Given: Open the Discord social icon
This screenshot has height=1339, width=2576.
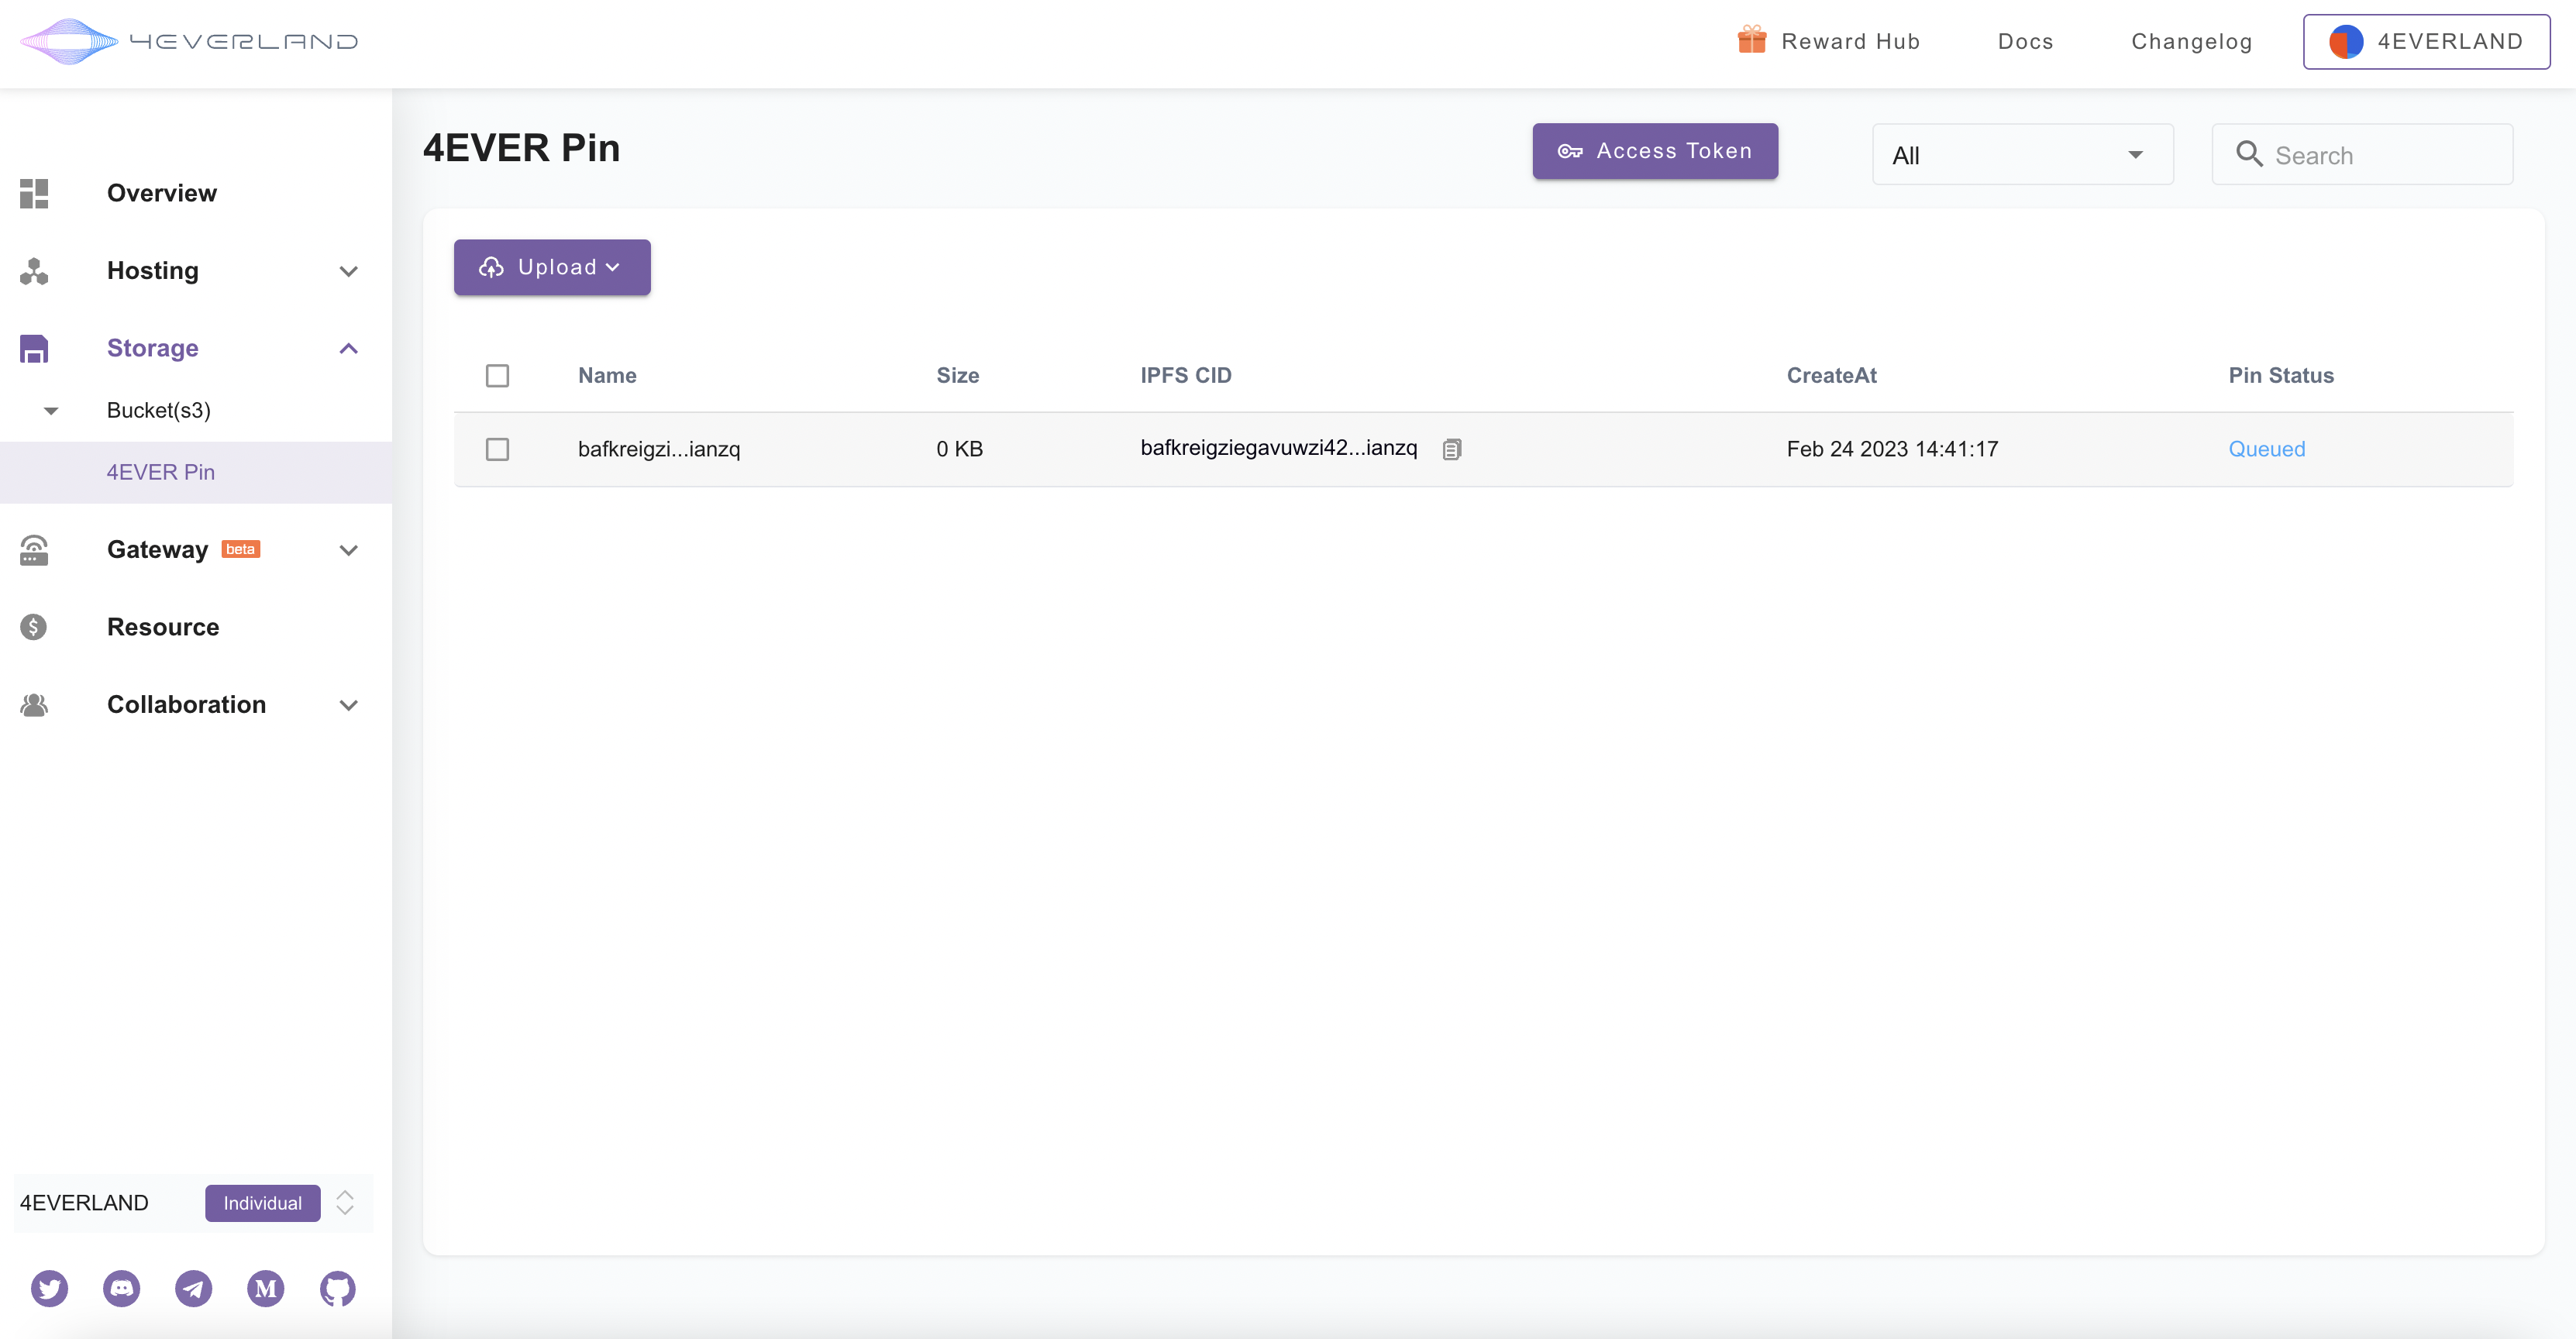Looking at the screenshot, I should click(x=121, y=1288).
